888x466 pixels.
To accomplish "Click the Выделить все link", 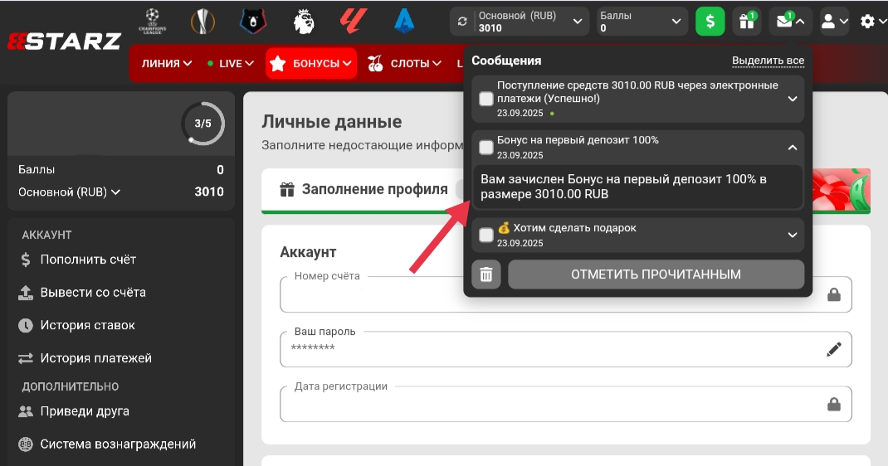I will tap(768, 61).
